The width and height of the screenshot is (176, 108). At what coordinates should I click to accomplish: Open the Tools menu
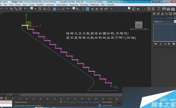click(11, 5)
